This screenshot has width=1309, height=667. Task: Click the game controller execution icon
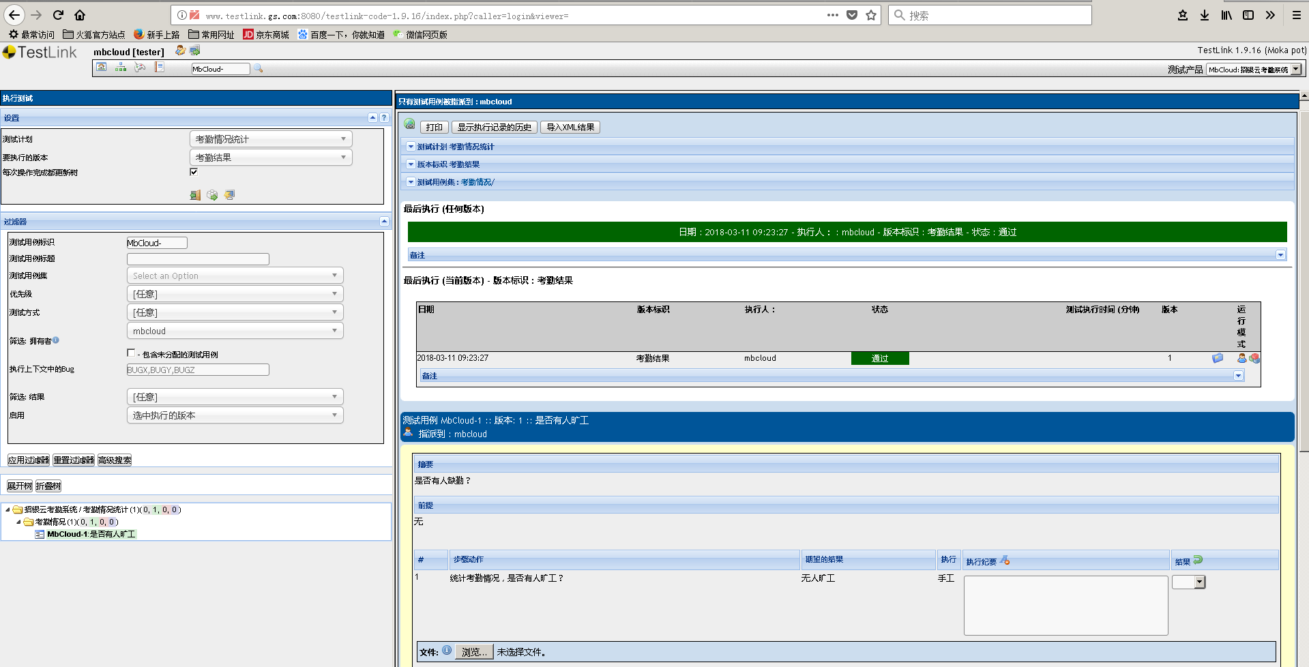point(140,68)
